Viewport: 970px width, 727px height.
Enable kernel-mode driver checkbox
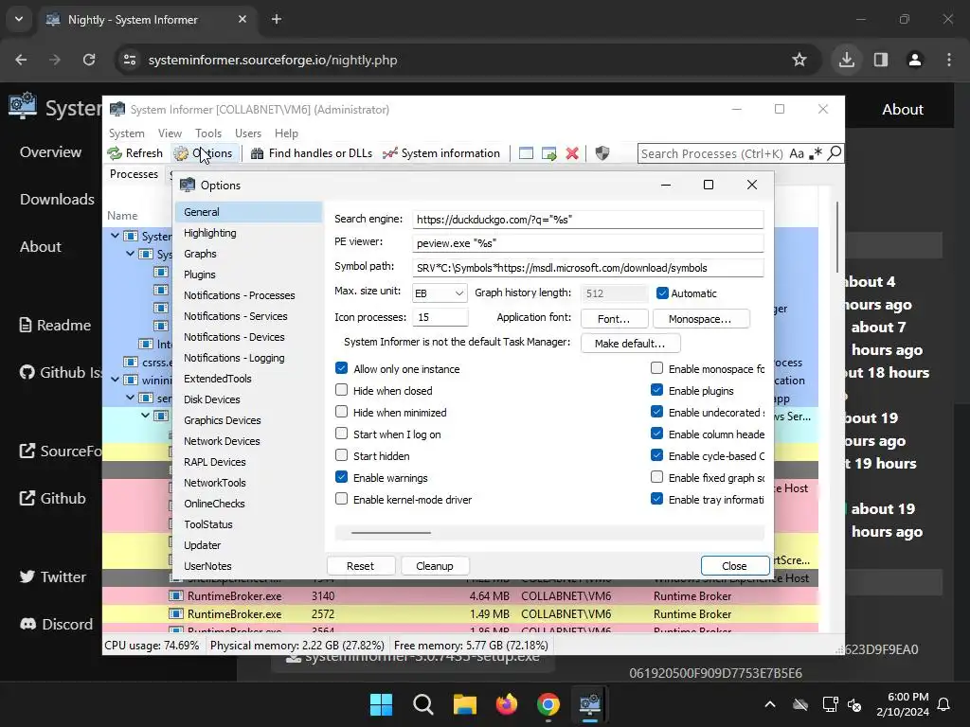coord(341,499)
